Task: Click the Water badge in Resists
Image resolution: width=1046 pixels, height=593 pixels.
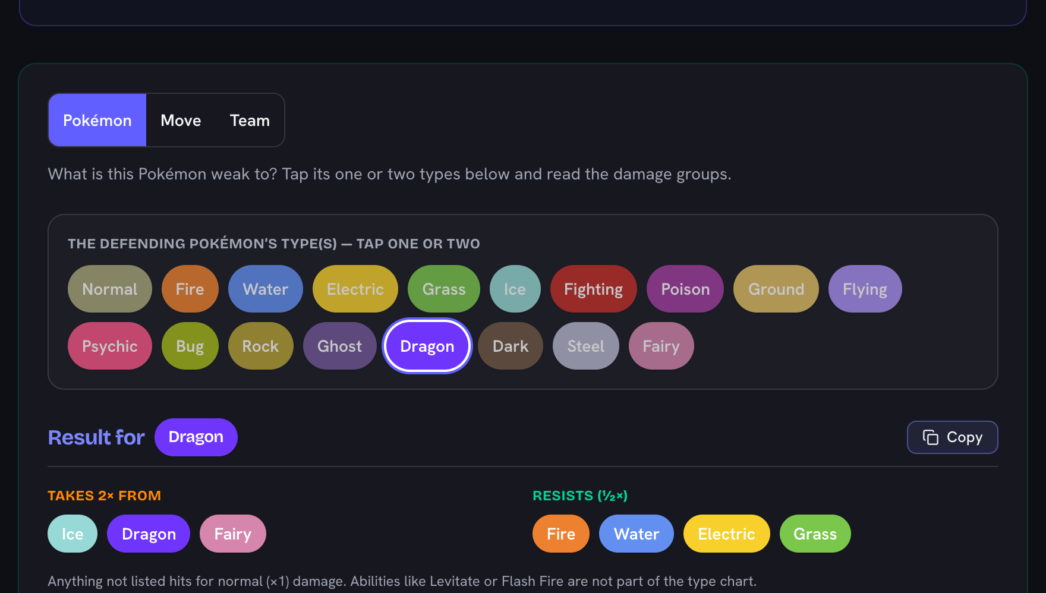Action: pyautogui.click(x=637, y=534)
